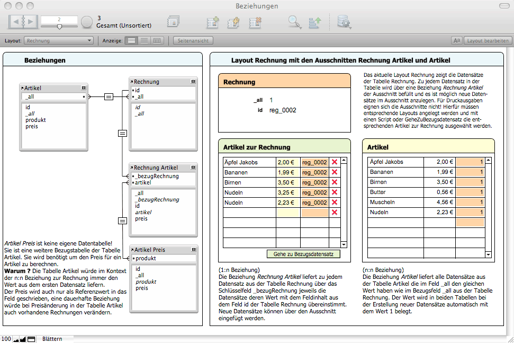This screenshot has width=514, height=343.
Task: Collapse the Artikel table box
Action: 84,88
